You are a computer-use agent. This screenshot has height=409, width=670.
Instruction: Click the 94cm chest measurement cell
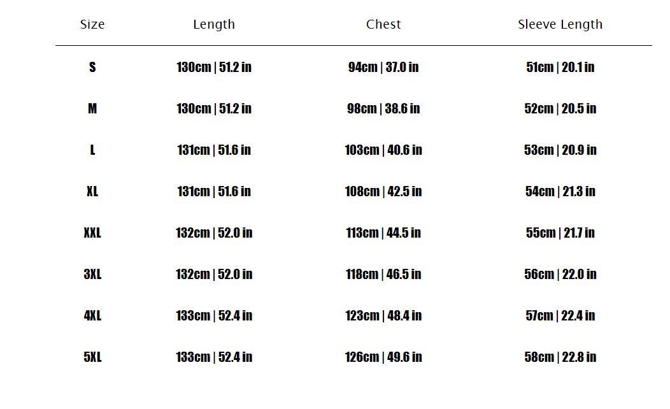click(383, 67)
